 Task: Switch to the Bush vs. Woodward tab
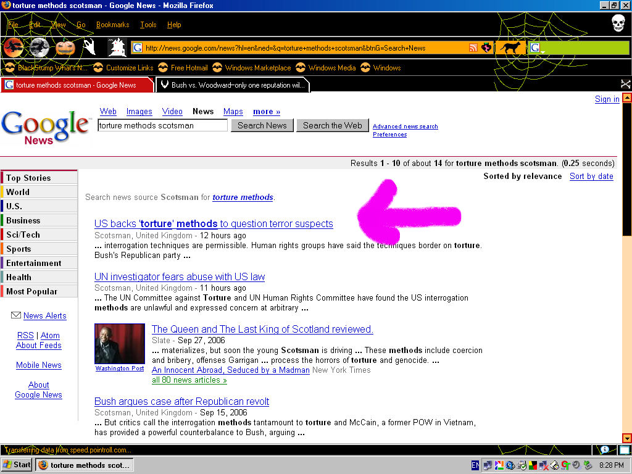point(233,85)
